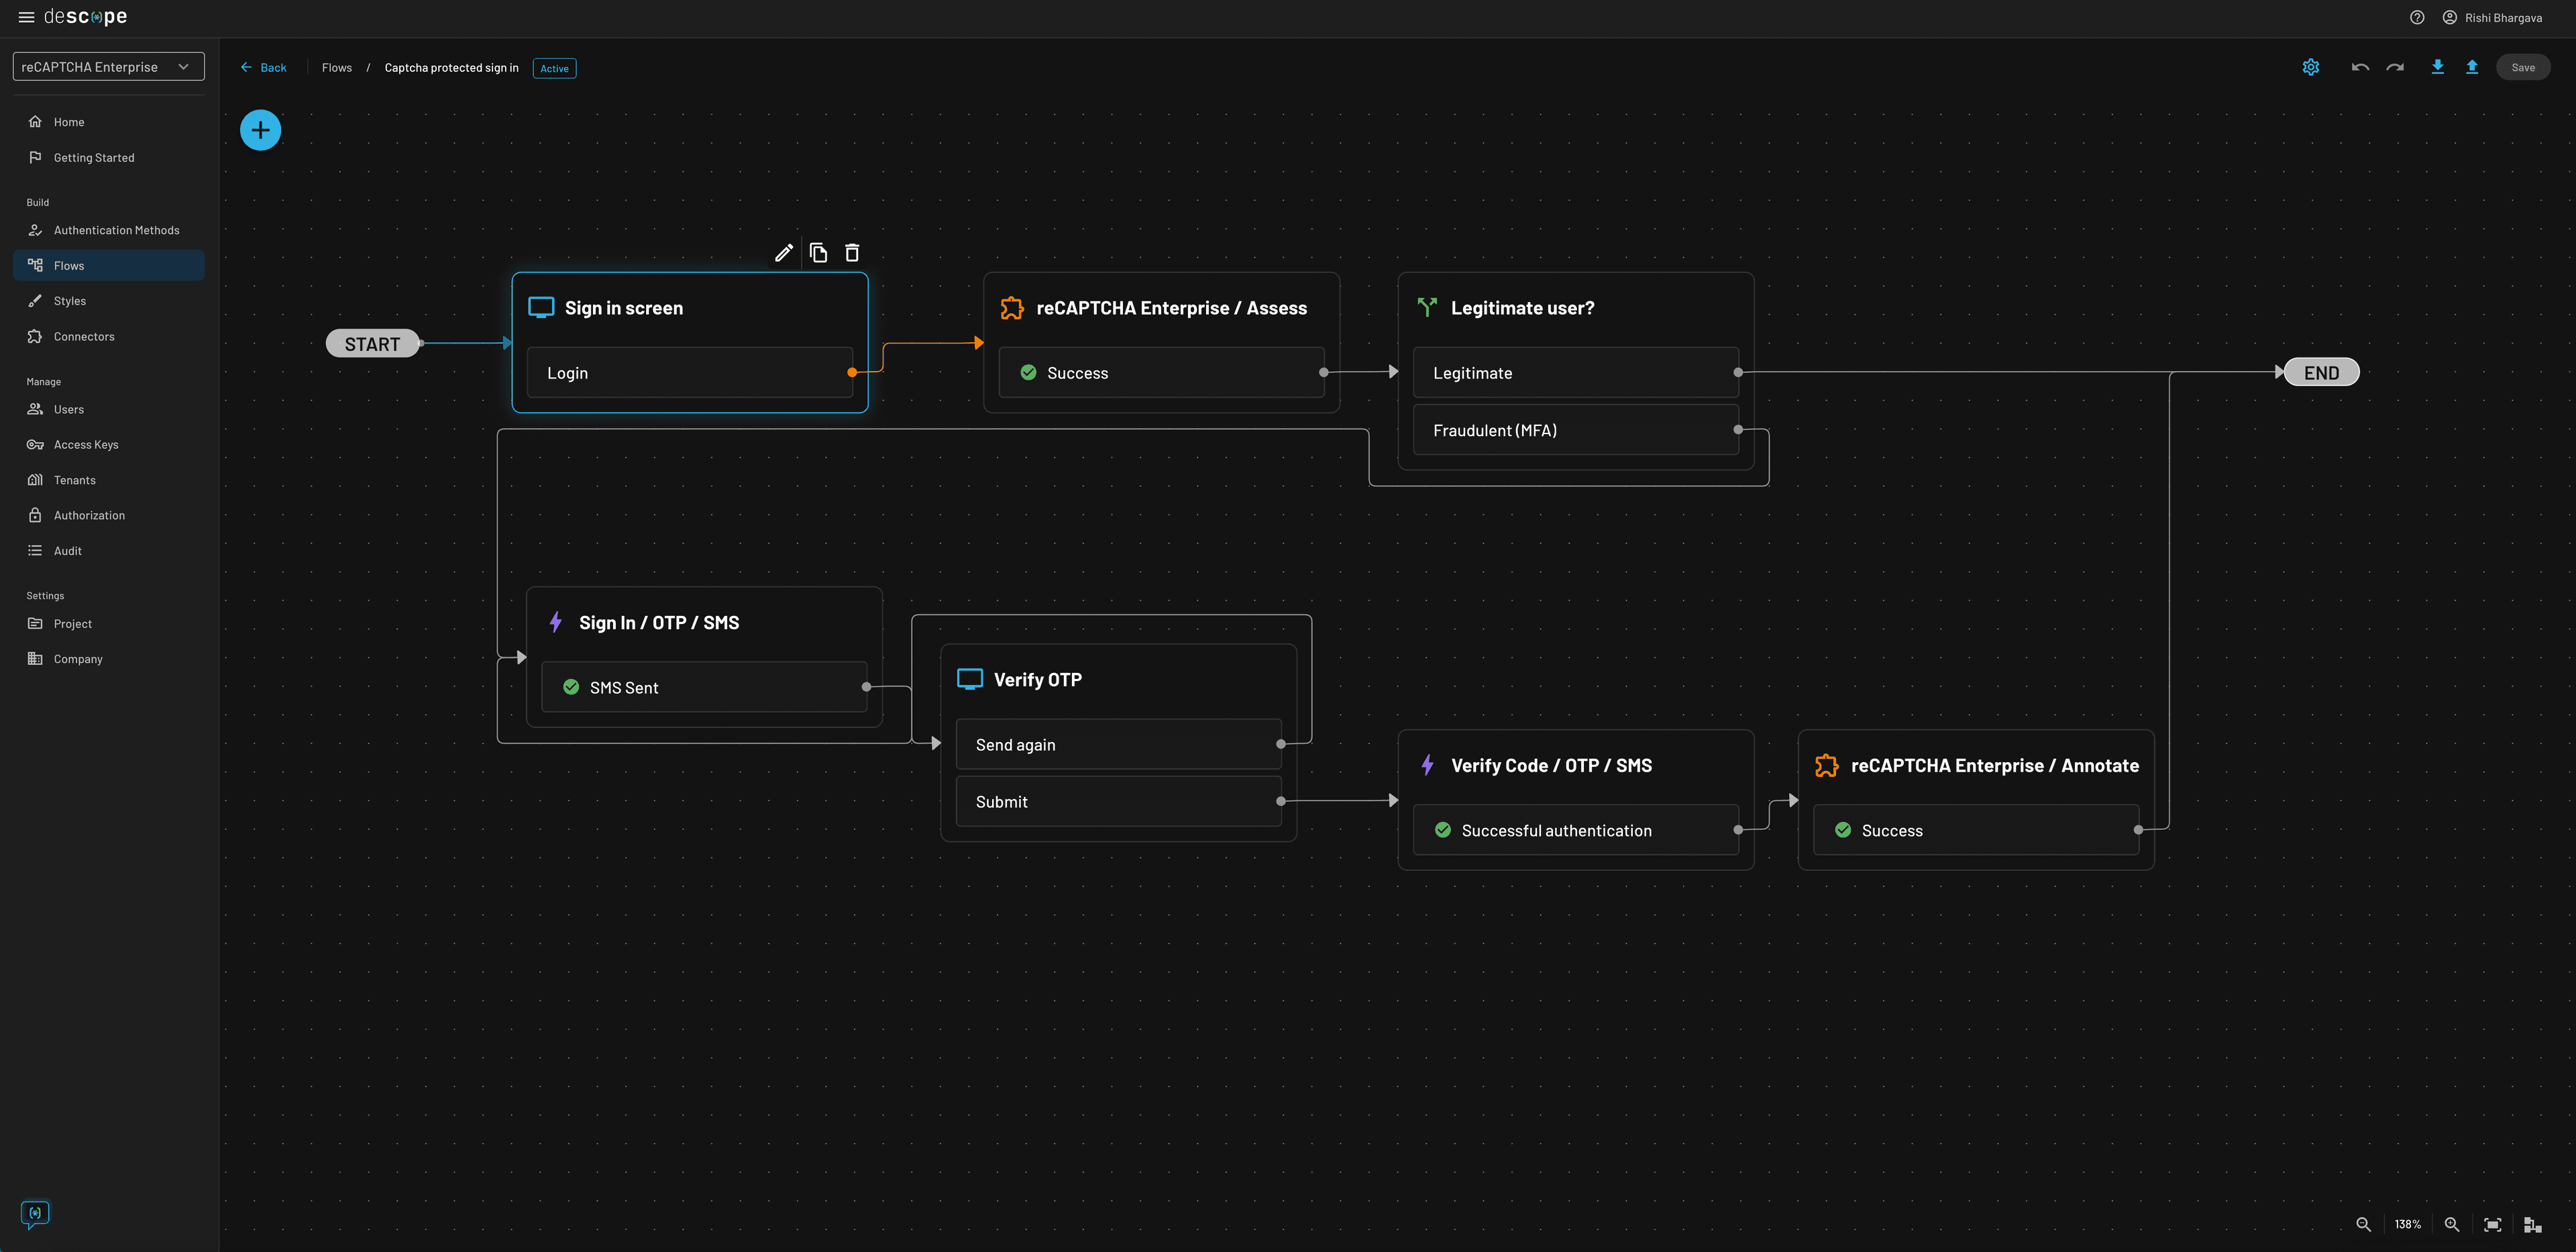Image resolution: width=2576 pixels, height=1252 pixels.
Task: Open Connectors in the sidebar
Action: (x=84, y=336)
